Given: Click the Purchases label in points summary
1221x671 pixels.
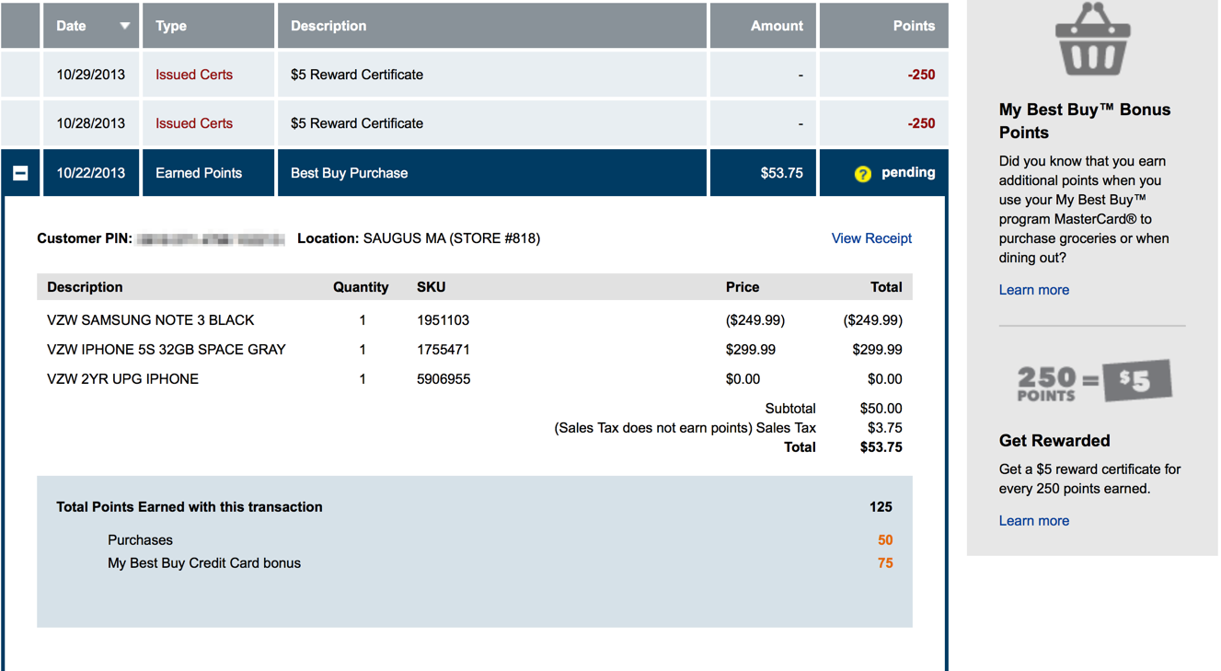Looking at the screenshot, I should (x=140, y=540).
